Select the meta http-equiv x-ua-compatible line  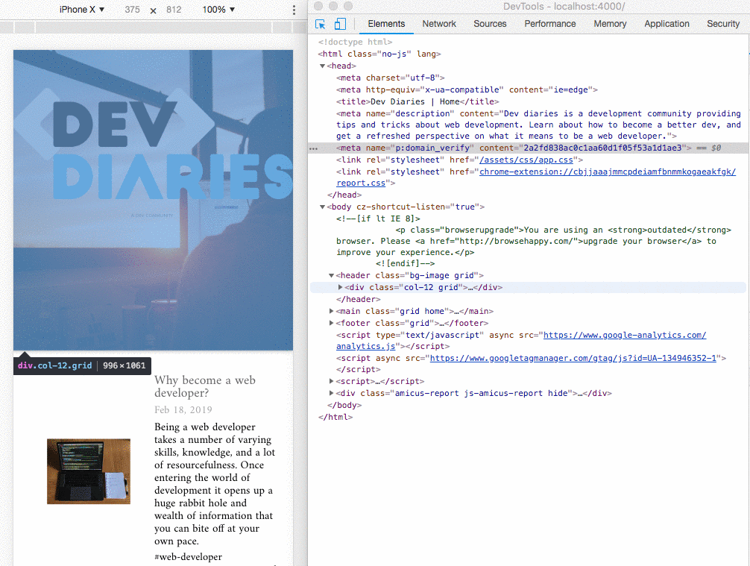(x=467, y=90)
